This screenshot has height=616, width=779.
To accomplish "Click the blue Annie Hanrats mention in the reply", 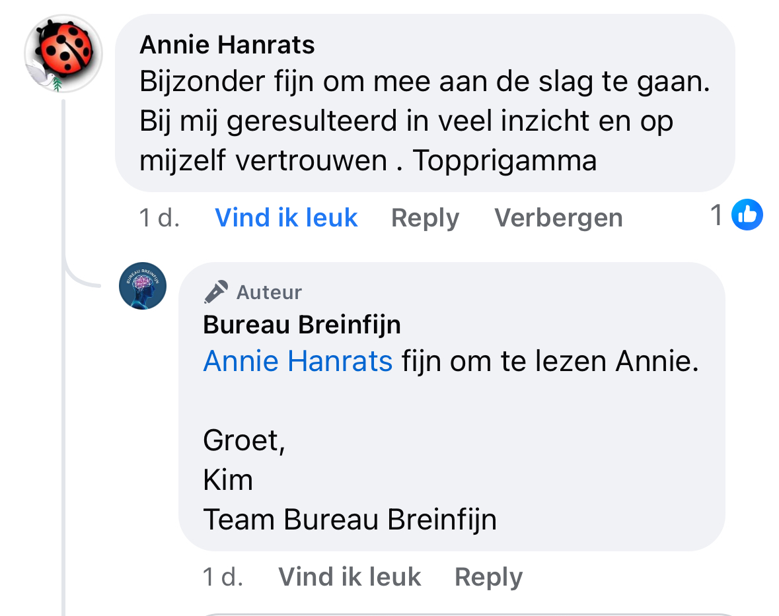I will click(x=297, y=361).
